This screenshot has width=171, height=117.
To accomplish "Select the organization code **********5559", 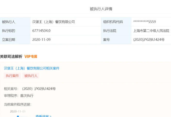I will coord(145,22).
